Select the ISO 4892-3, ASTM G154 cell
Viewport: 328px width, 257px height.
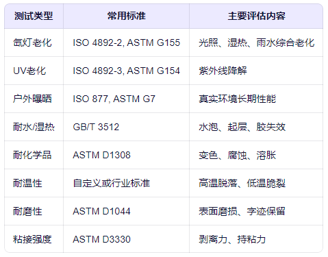[126, 71]
